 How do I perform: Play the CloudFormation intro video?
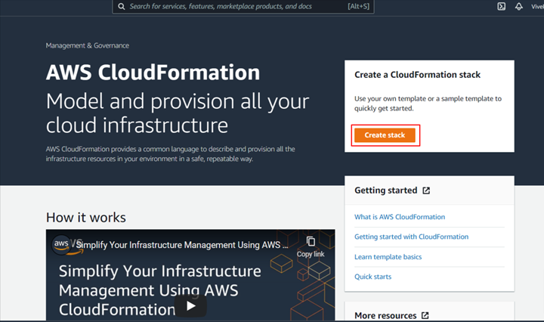(x=190, y=305)
